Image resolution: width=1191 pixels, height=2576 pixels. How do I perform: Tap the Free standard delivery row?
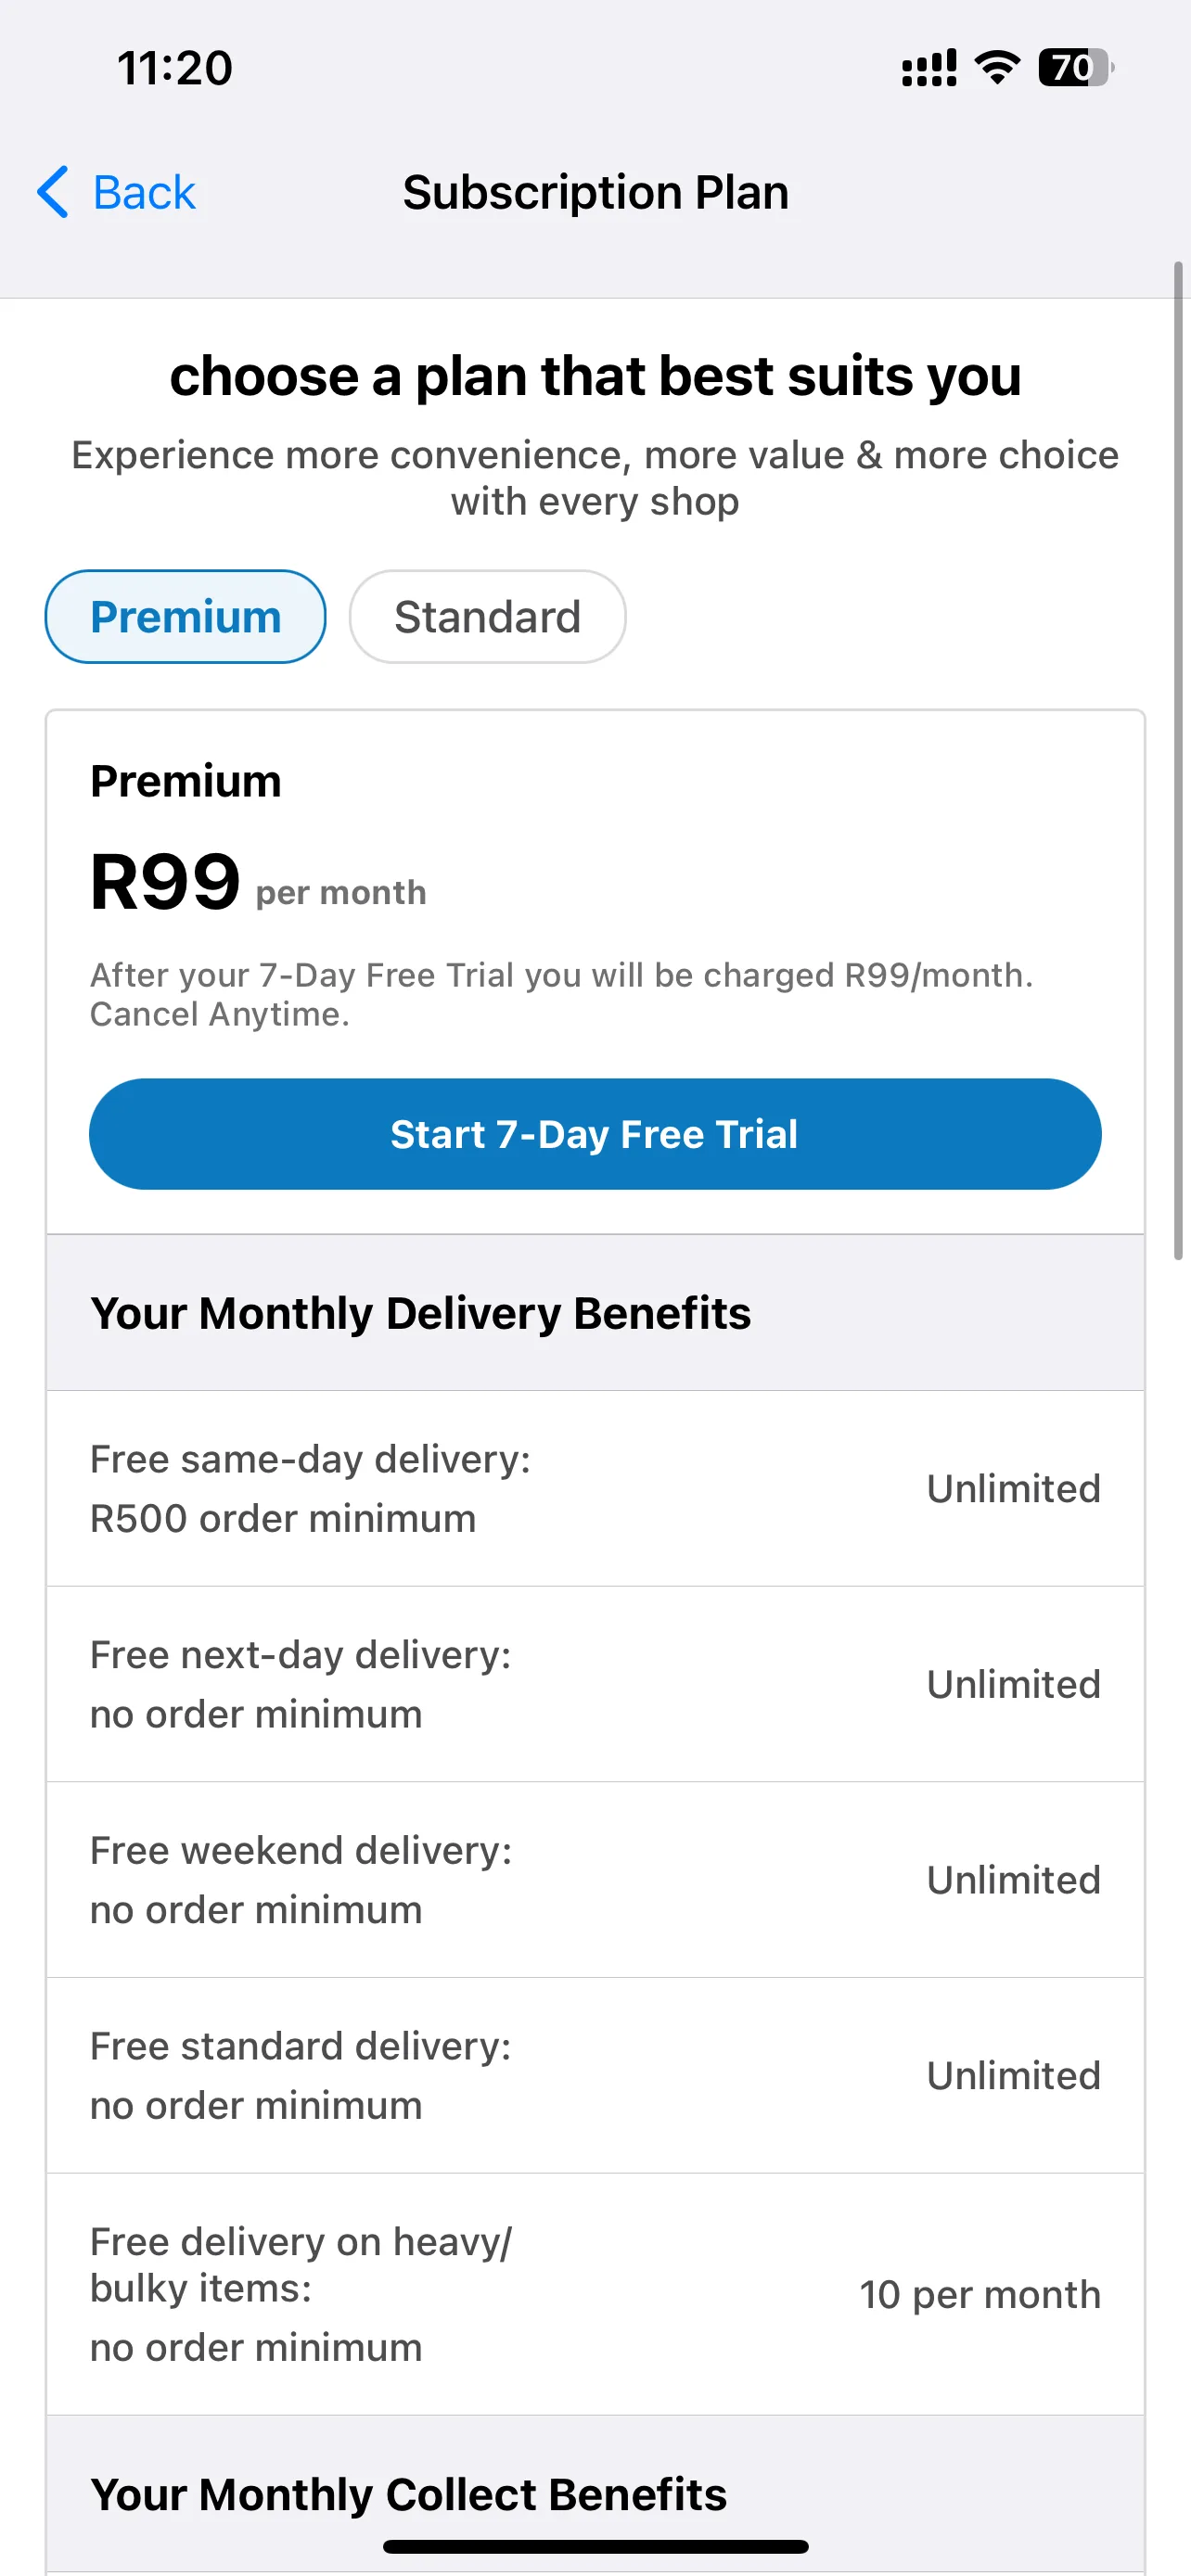pyautogui.click(x=595, y=2075)
